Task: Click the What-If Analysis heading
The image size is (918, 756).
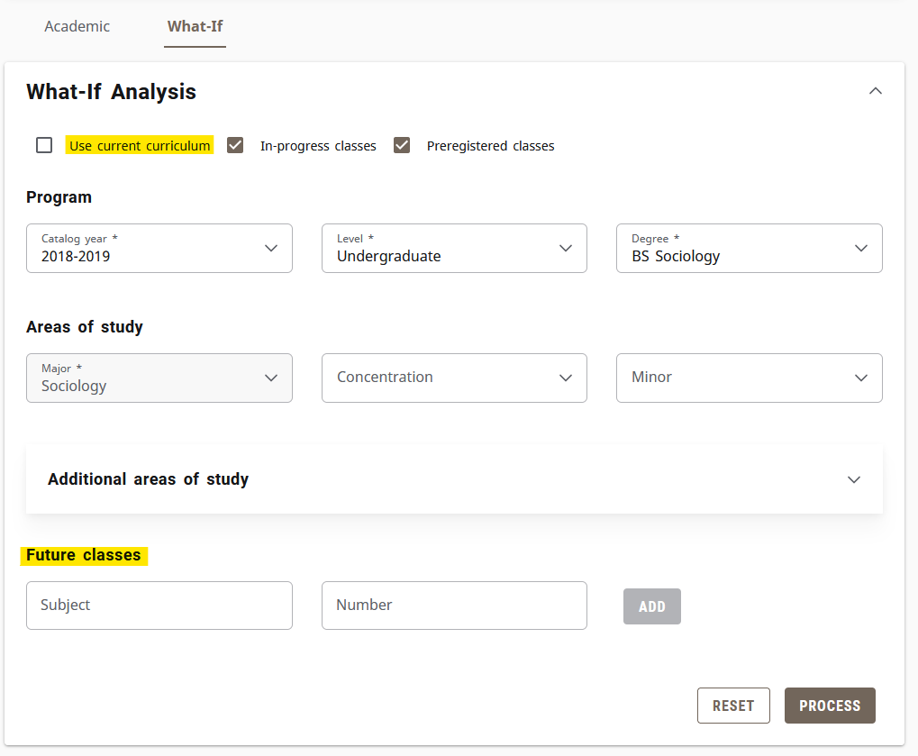Action: 112,91
